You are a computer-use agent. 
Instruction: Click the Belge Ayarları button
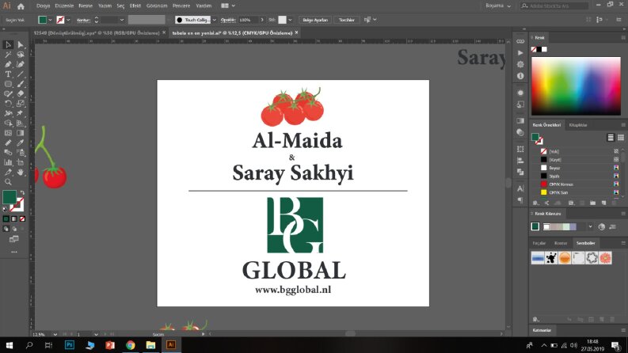[315, 20]
